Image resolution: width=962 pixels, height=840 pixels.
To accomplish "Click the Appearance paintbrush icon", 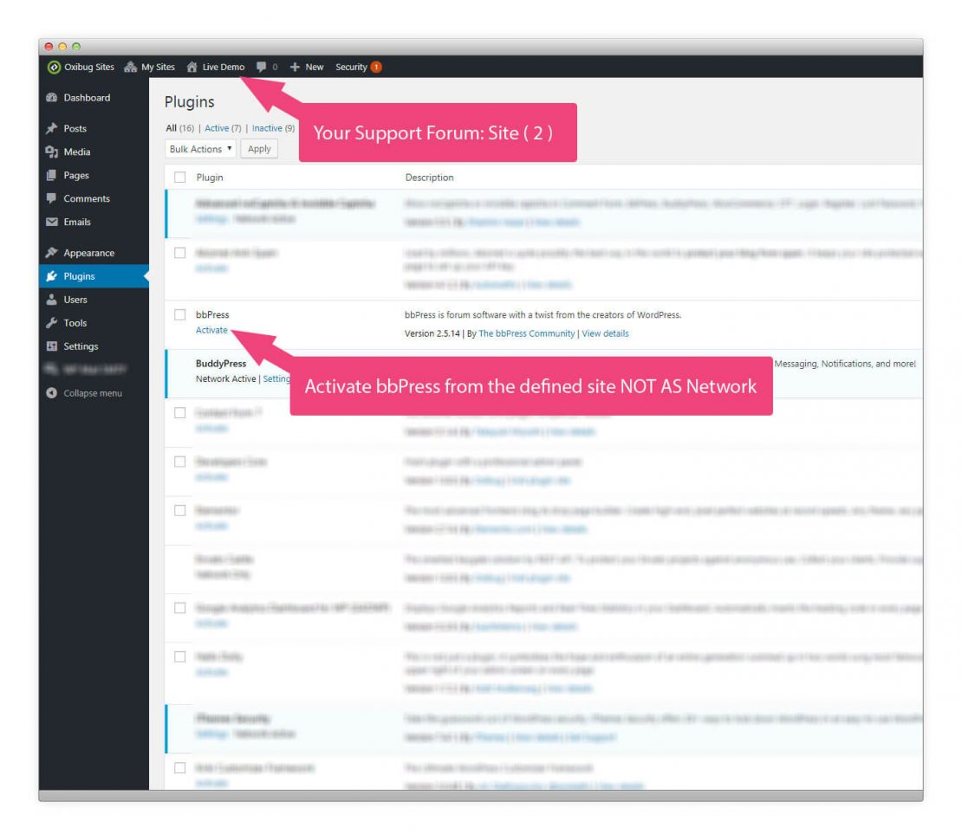I will point(53,252).
